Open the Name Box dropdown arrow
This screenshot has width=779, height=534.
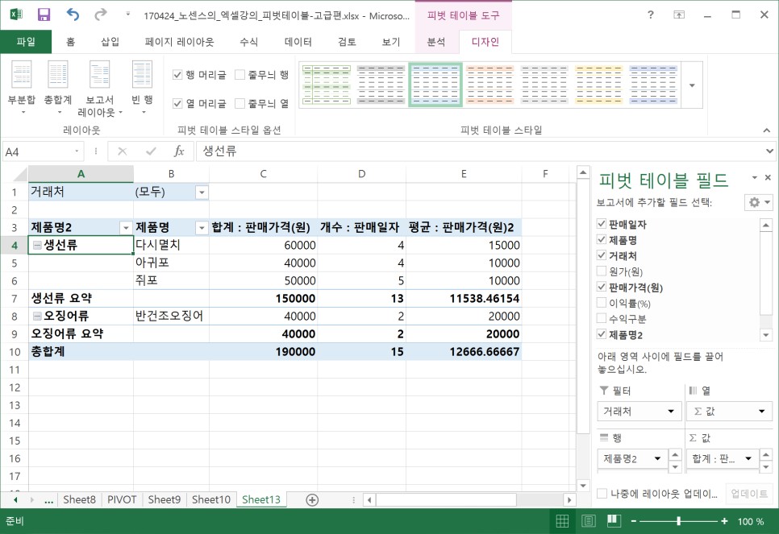click(x=77, y=151)
